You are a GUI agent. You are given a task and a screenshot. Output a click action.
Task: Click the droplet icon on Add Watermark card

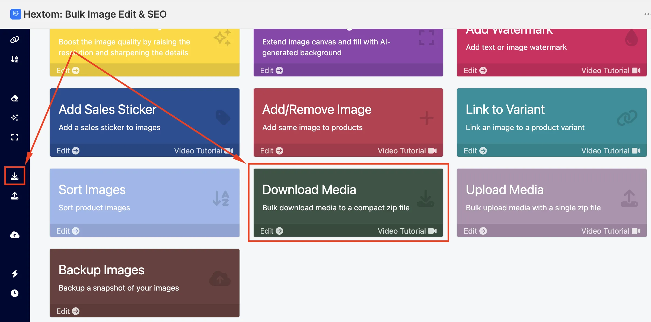click(631, 38)
